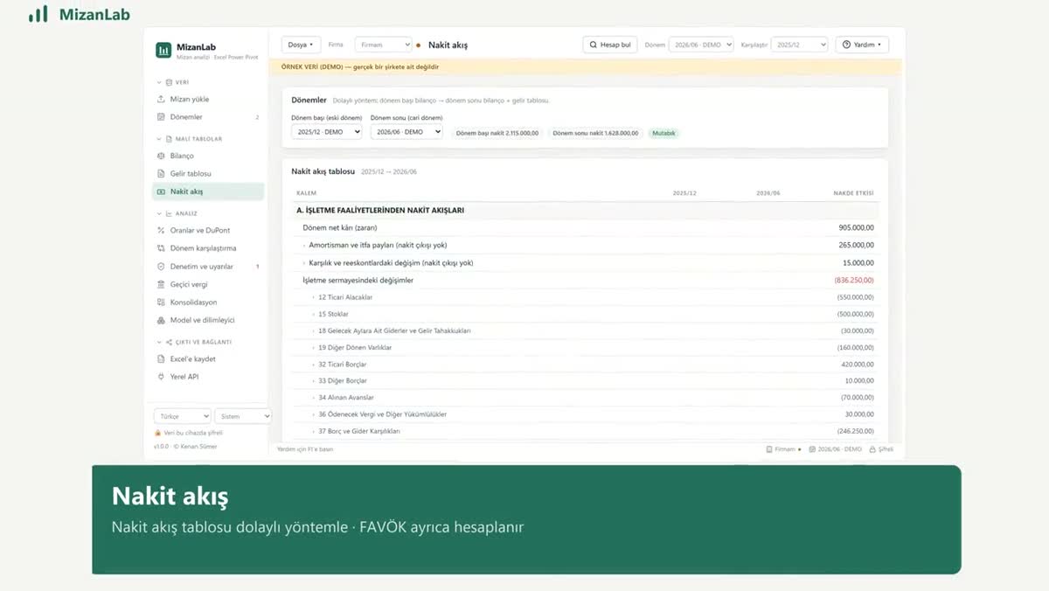Collapse the ANALİZ sidebar section
The image size is (1049, 591).
159,213
